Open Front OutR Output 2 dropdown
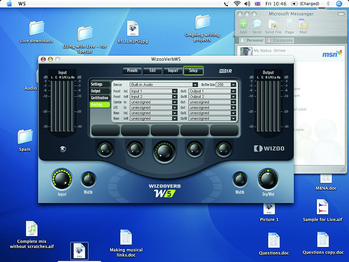 click(212, 97)
